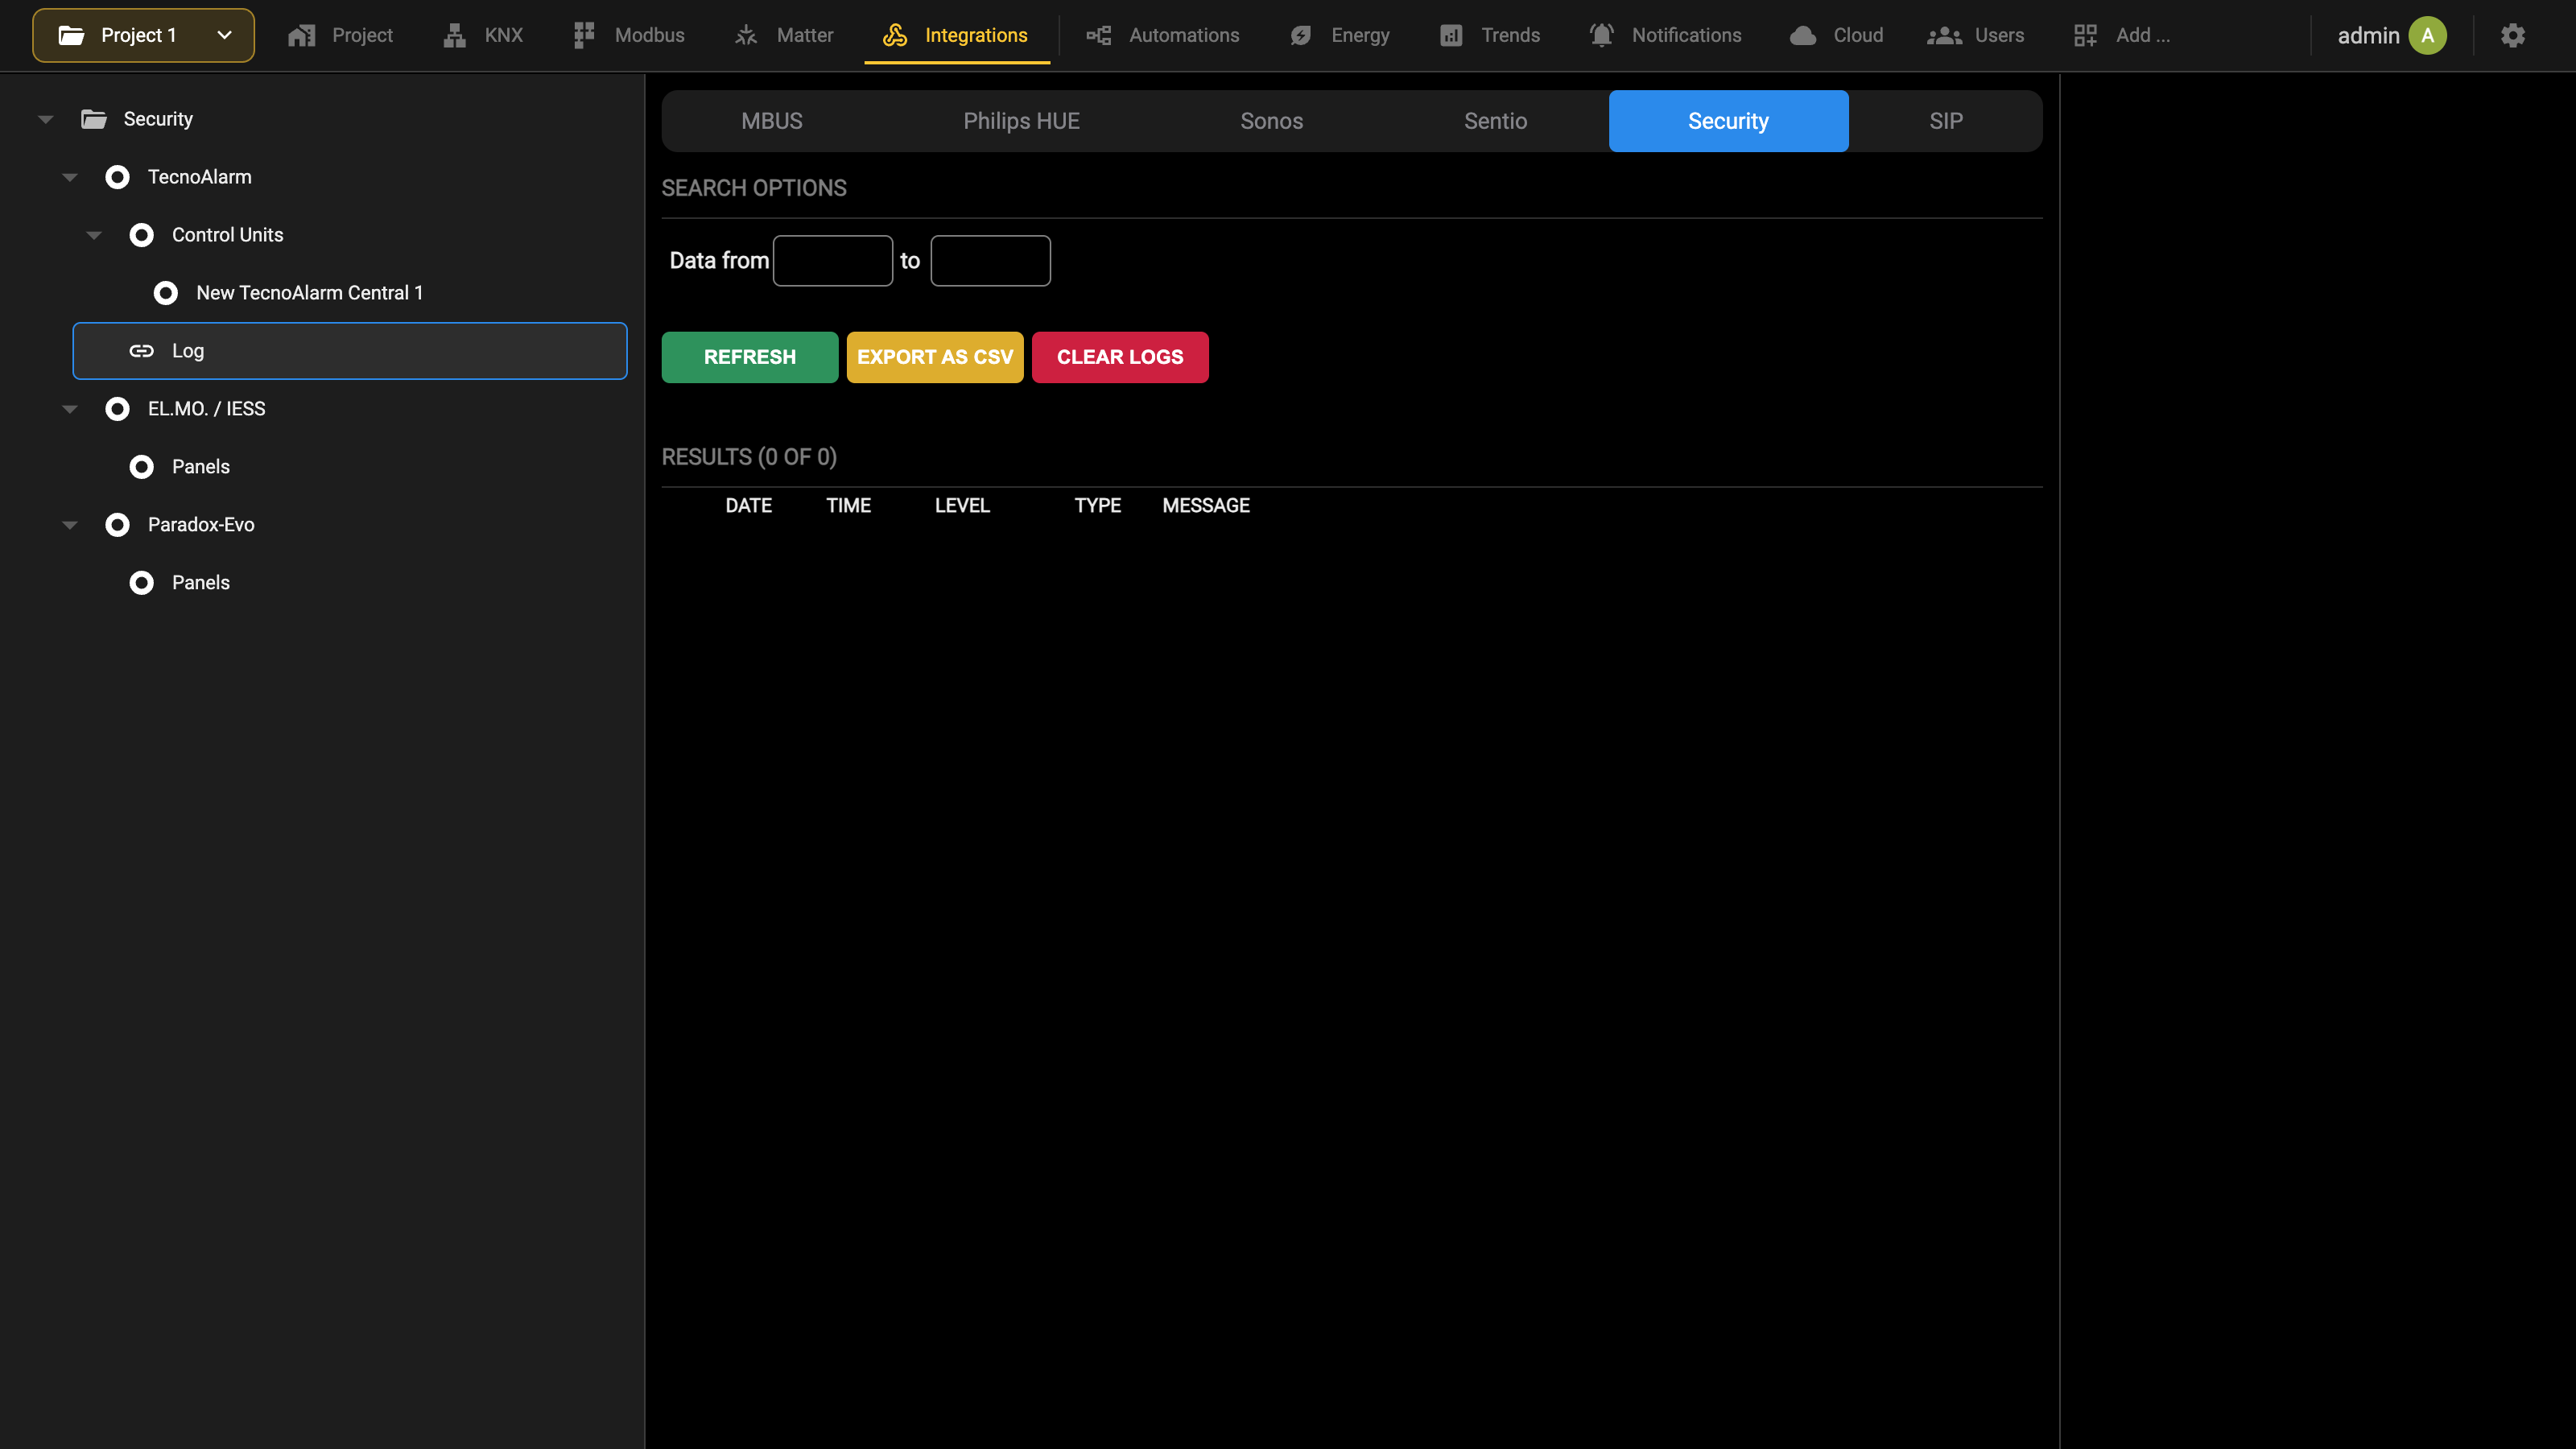Collapse the Security root tree node
The height and width of the screenshot is (1449, 2576).
[46, 119]
